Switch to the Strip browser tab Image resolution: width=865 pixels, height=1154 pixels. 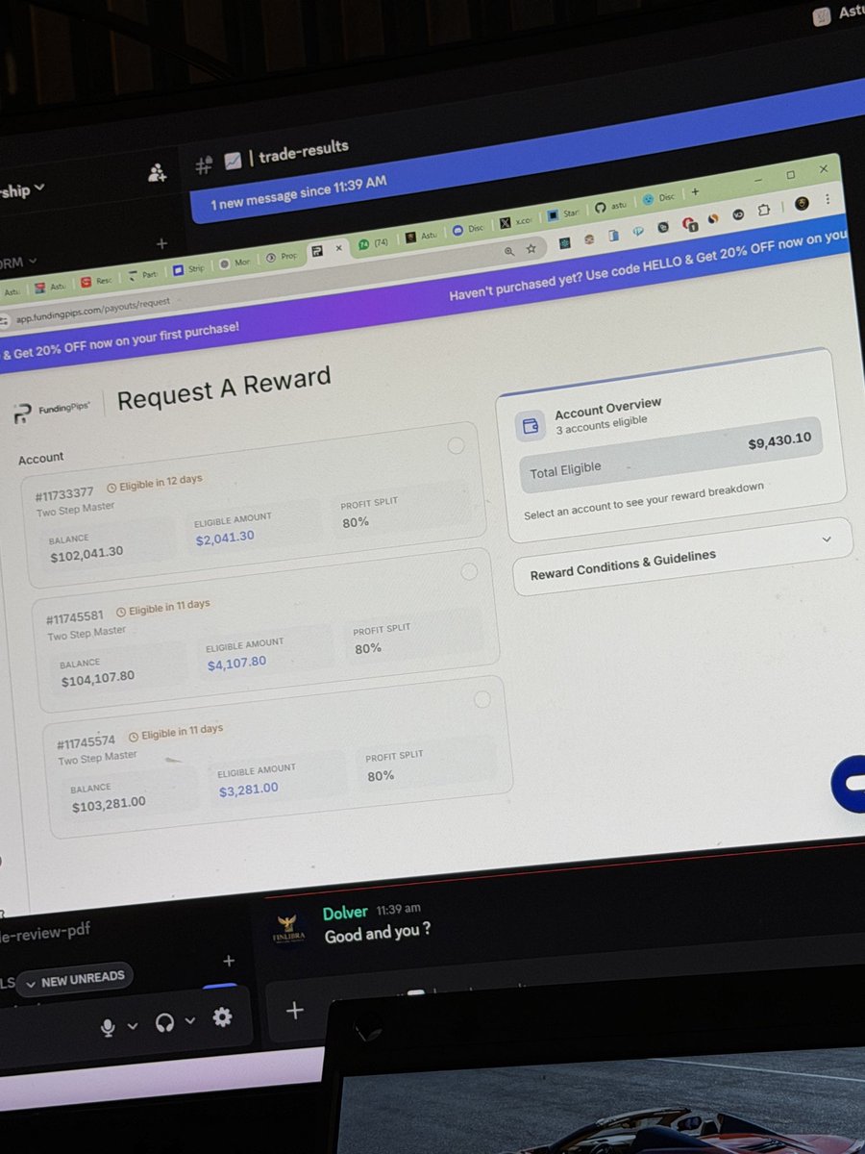(188, 267)
